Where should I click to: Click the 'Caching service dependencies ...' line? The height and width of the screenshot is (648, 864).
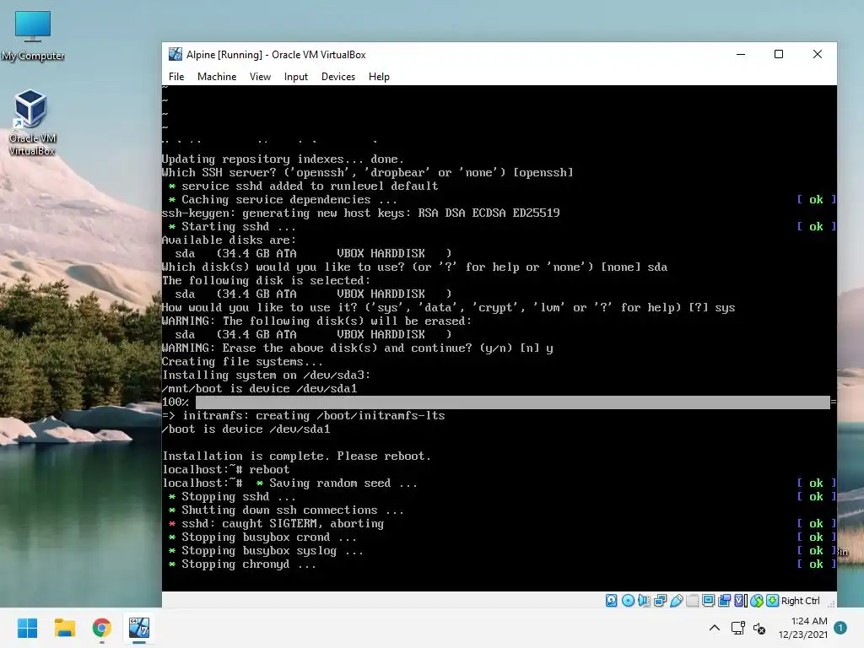tap(283, 199)
